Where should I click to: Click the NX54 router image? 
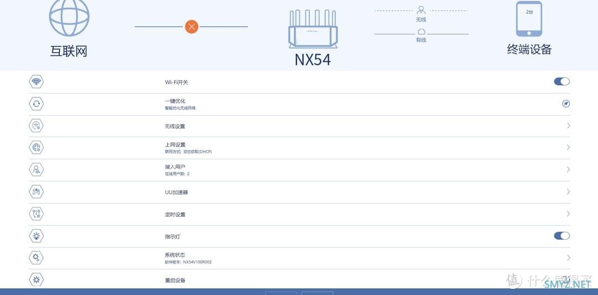pyautogui.click(x=312, y=29)
